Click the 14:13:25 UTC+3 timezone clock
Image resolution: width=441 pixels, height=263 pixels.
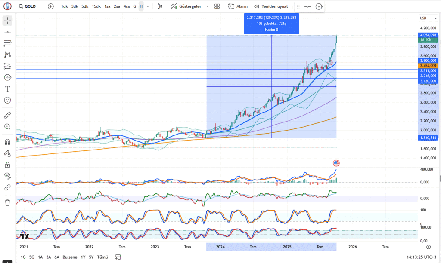(421, 257)
